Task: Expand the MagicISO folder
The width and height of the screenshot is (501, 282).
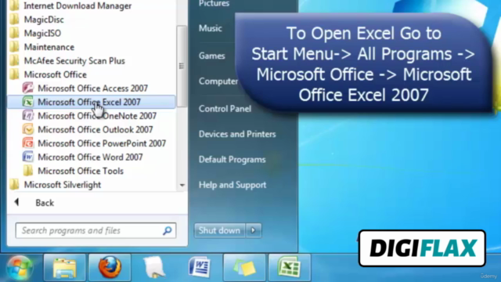Action: 42,33
